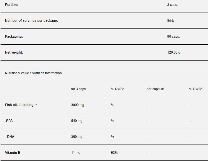The height and width of the screenshot is (161, 208).
Task: Click the "-EPA" row label
Action: point(9,121)
